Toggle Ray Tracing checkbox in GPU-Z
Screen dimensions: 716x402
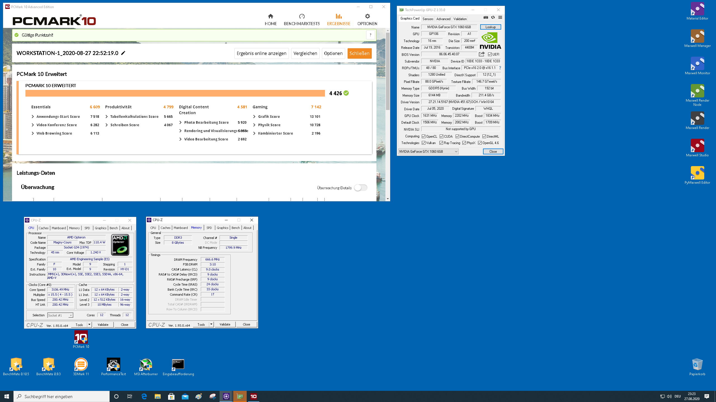[x=441, y=143]
